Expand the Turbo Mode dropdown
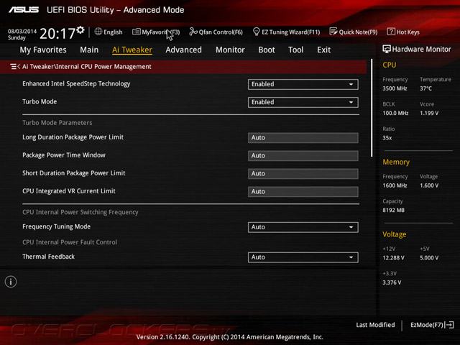460x345 pixels. (x=303, y=102)
